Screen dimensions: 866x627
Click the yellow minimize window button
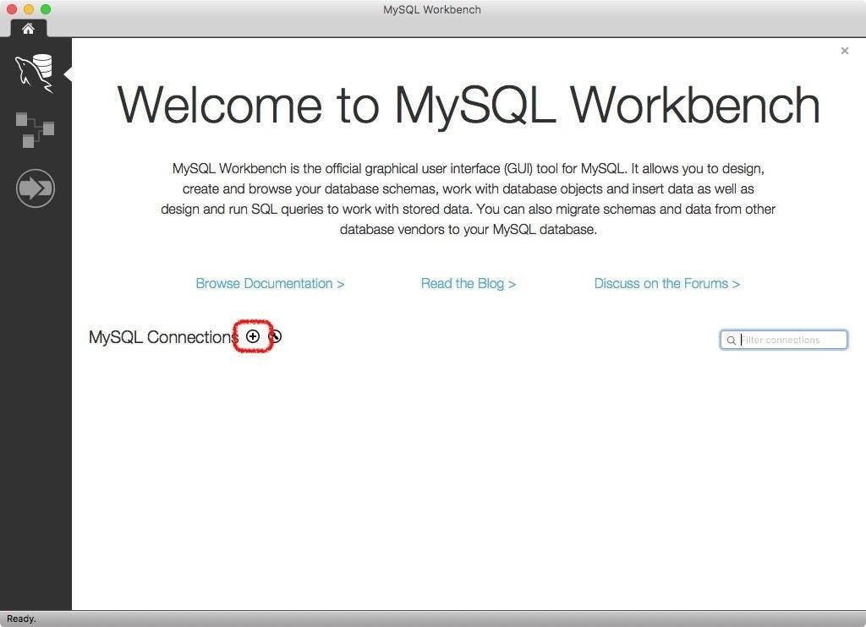pos(29,8)
